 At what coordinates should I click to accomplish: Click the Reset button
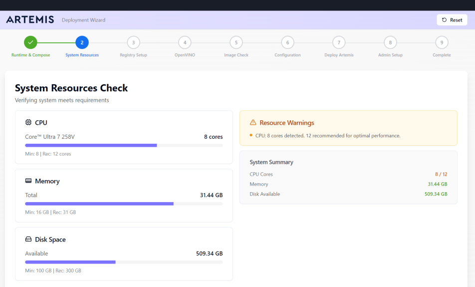click(452, 20)
